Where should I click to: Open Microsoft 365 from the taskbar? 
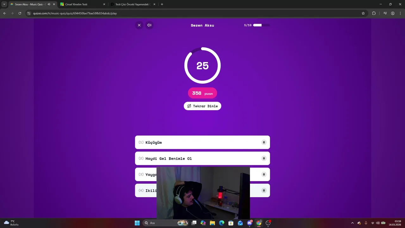(203, 223)
